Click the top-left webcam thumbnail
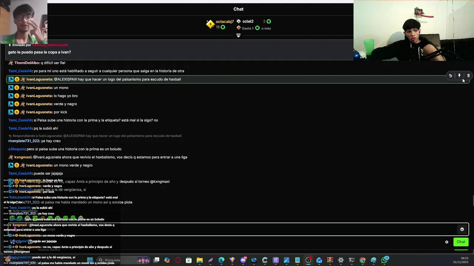This screenshot has width=474, height=266. pos(24,22)
